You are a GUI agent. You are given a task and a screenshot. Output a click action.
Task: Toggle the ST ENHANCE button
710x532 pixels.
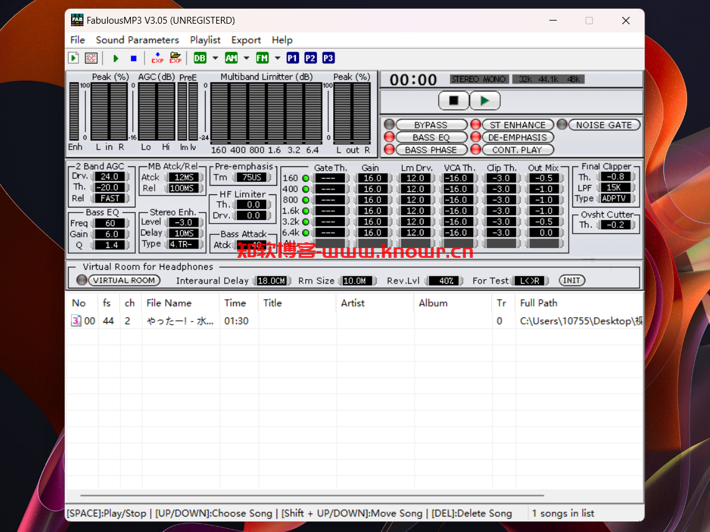click(518, 125)
